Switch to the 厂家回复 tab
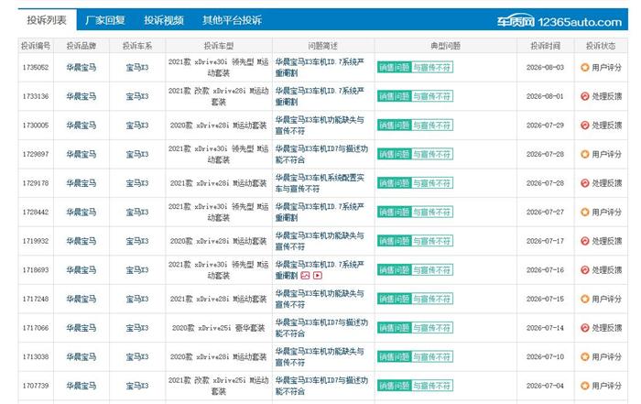This screenshot has width=641, height=404. 105,20
